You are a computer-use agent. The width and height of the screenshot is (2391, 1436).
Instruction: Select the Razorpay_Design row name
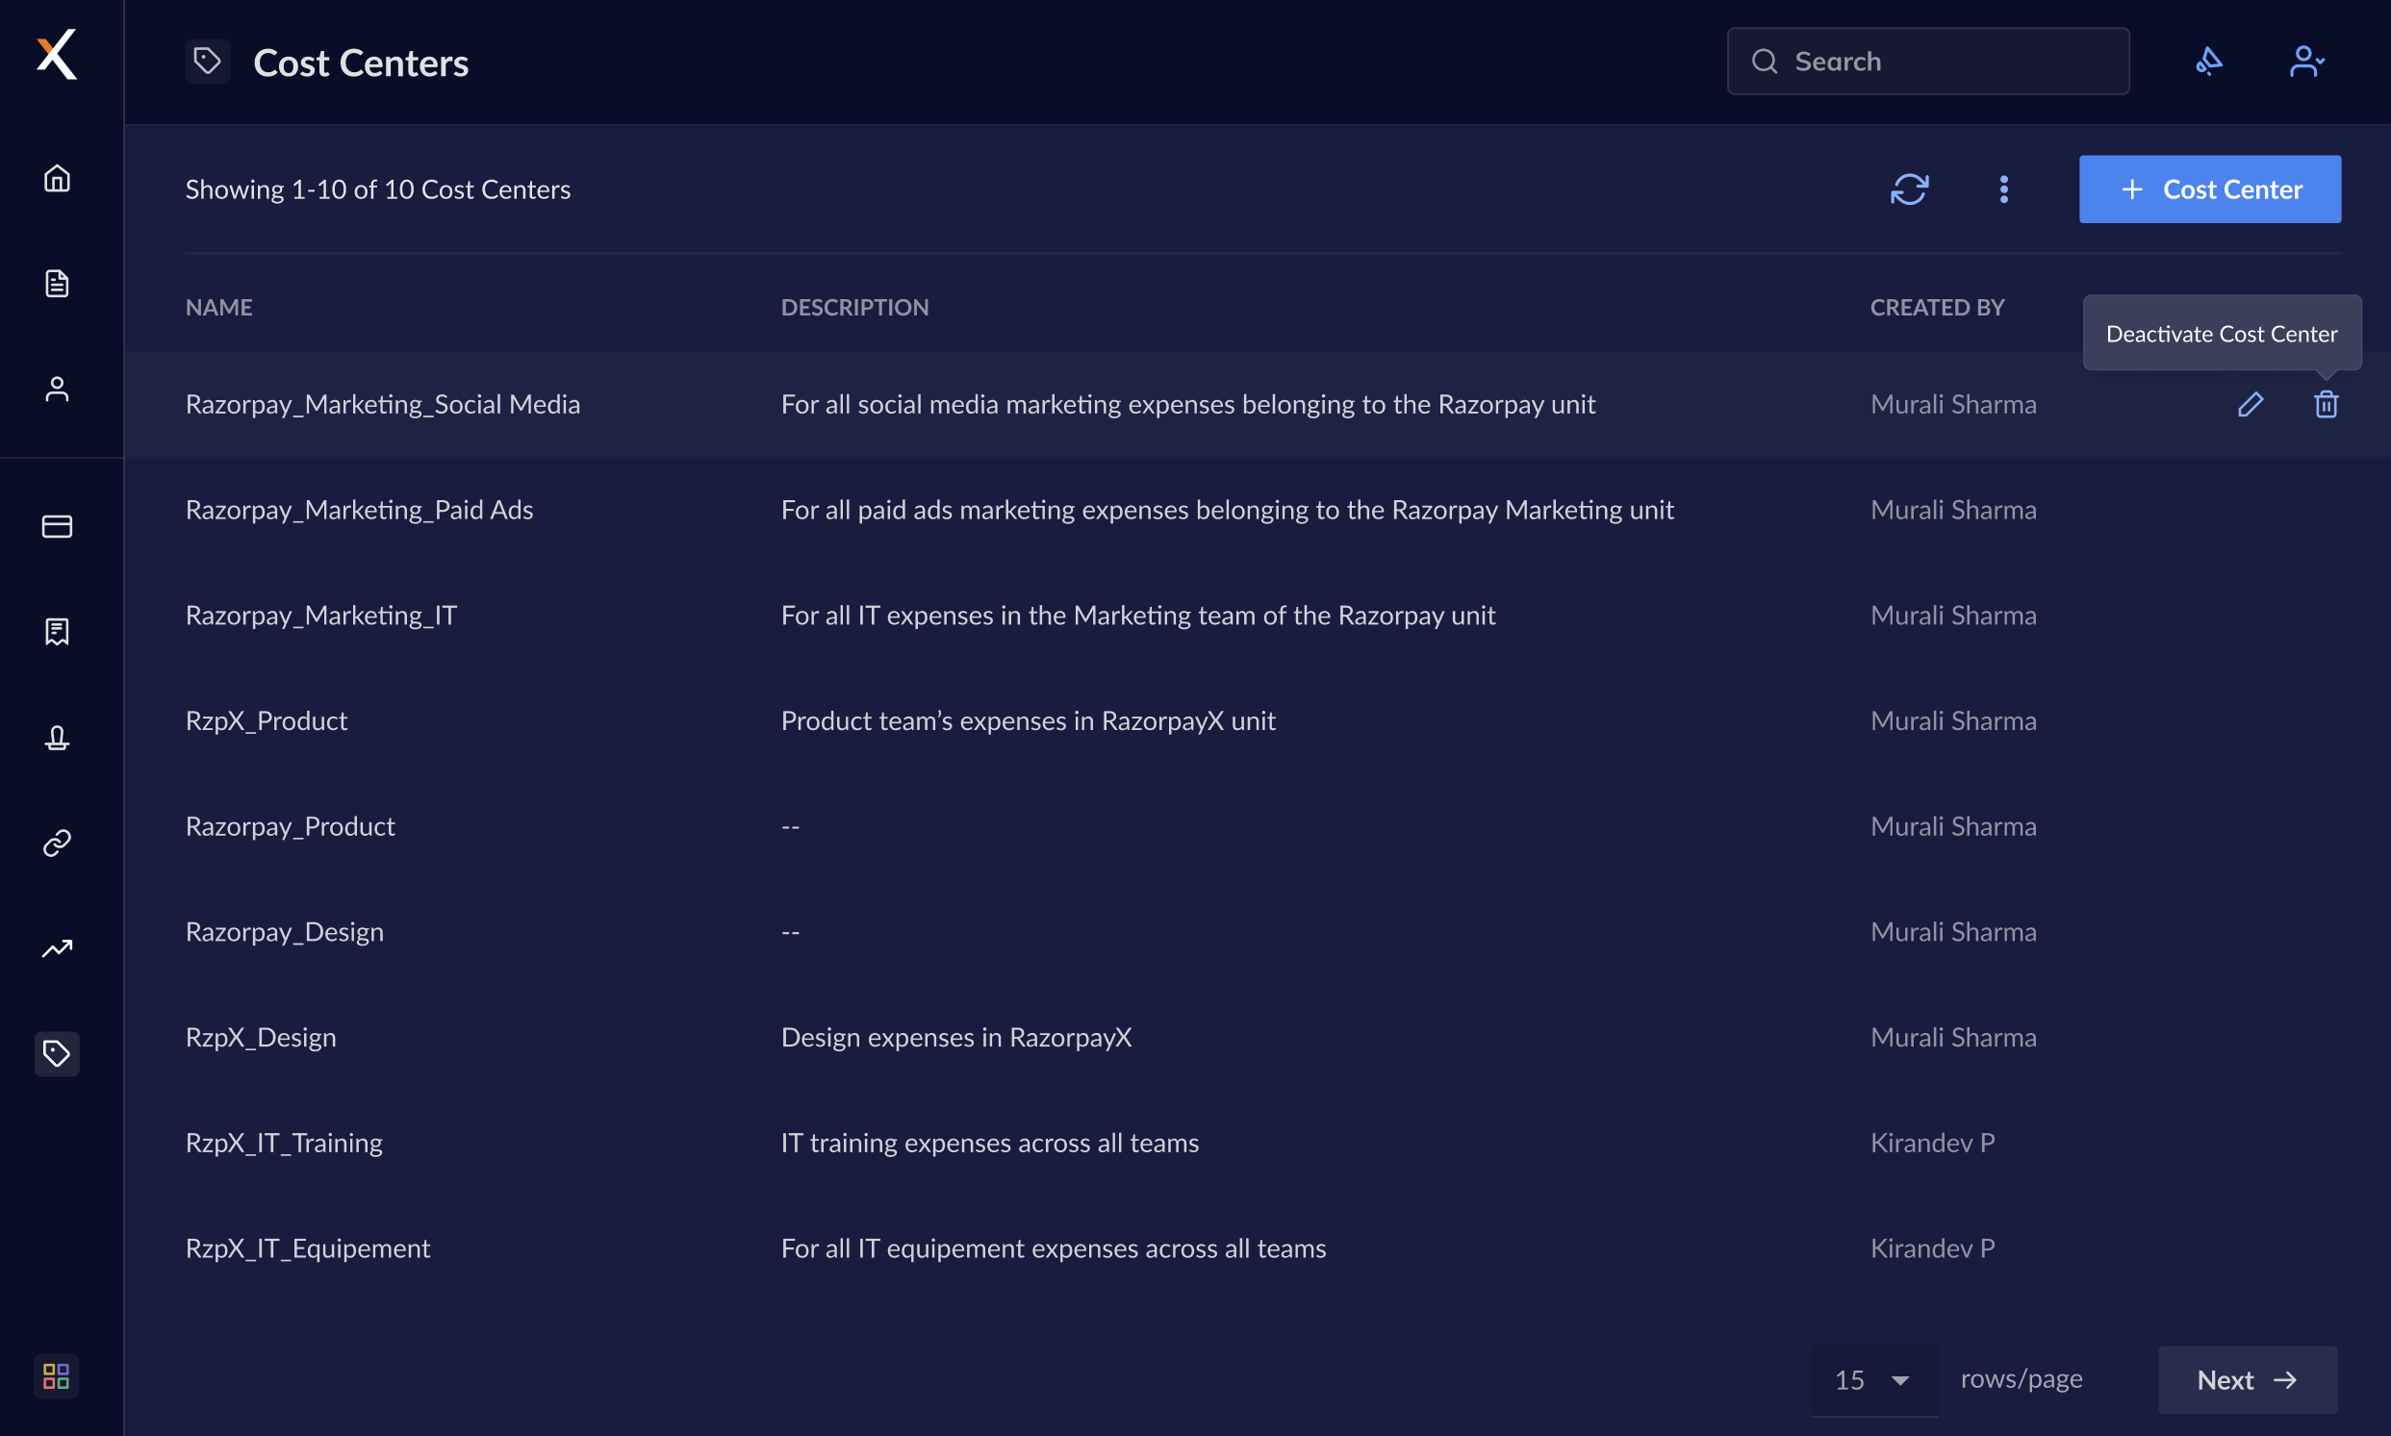pos(285,932)
